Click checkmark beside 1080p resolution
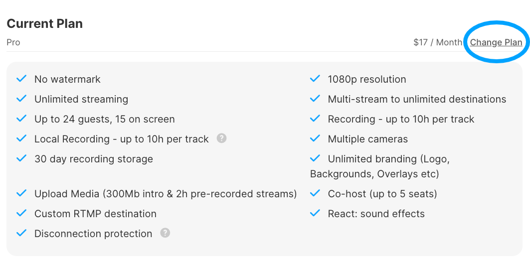530x262 pixels. pyautogui.click(x=315, y=79)
